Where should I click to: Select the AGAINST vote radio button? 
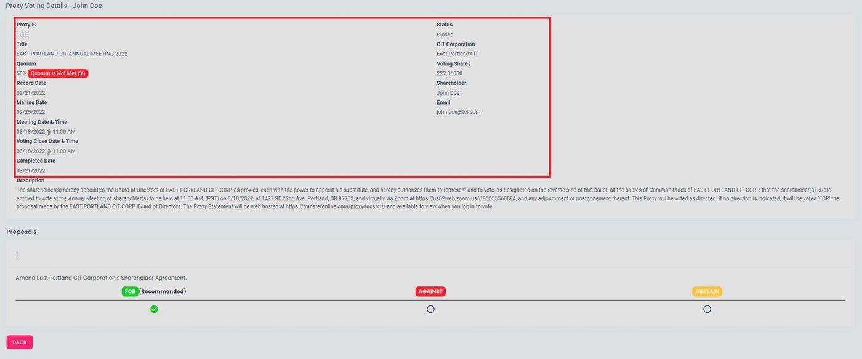[x=430, y=309]
